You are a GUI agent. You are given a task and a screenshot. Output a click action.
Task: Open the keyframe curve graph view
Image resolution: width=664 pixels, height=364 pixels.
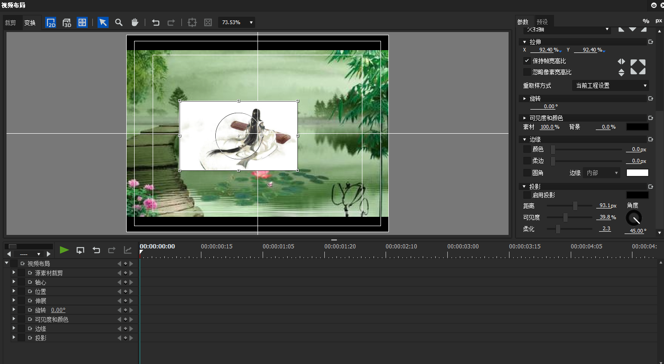click(x=128, y=250)
